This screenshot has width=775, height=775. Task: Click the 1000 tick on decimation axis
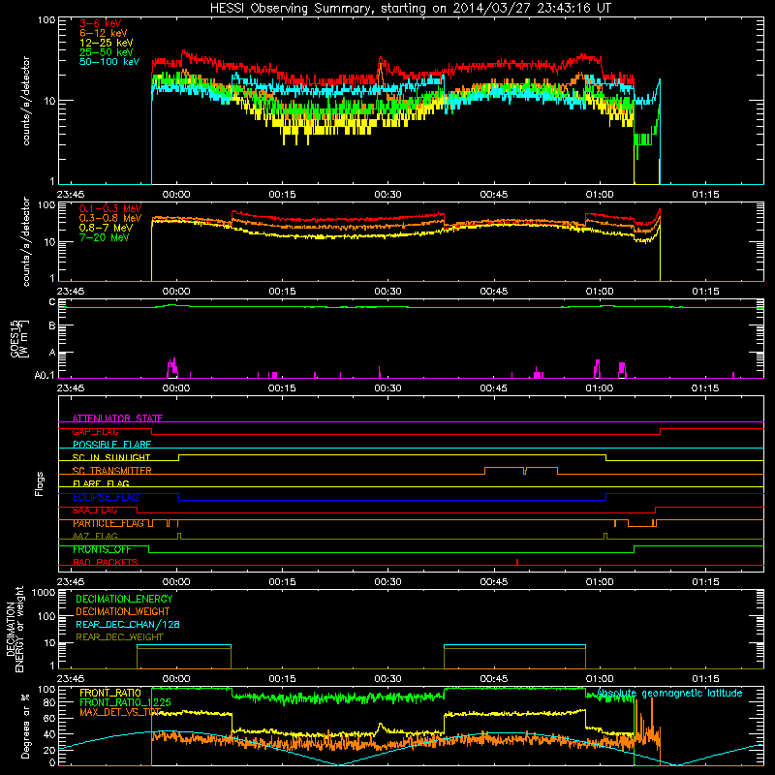[44, 592]
